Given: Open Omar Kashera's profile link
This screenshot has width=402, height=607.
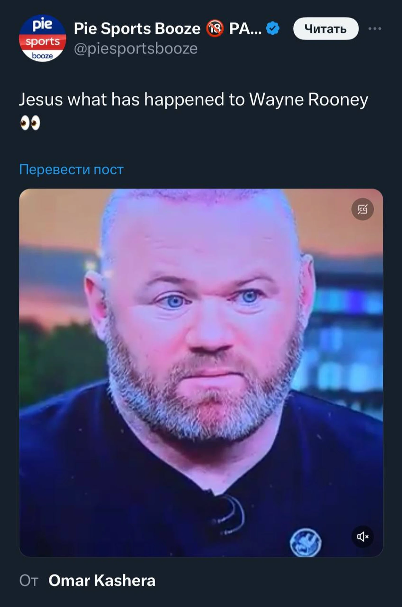Looking at the screenshot, I should click(102, 580).
